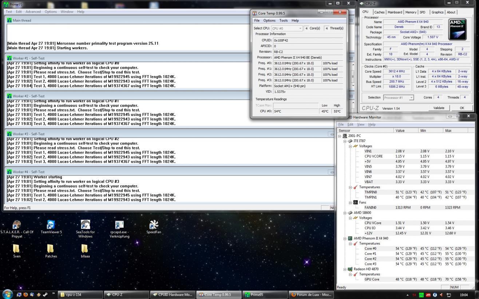Click the OK button in CPU-Z

pyautogui.click(x=462, y=108)
